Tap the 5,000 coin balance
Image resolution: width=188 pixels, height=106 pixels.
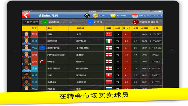point(102,16)
